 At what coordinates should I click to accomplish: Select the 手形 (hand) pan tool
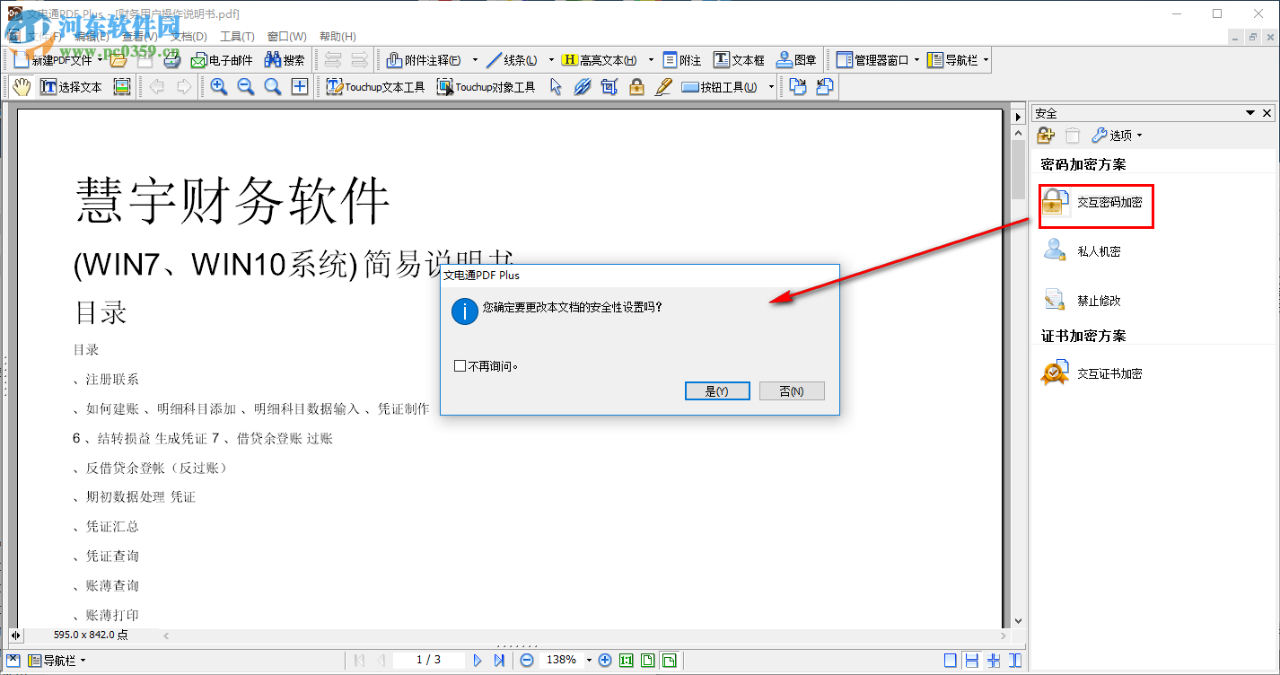(x=22, y=86)
